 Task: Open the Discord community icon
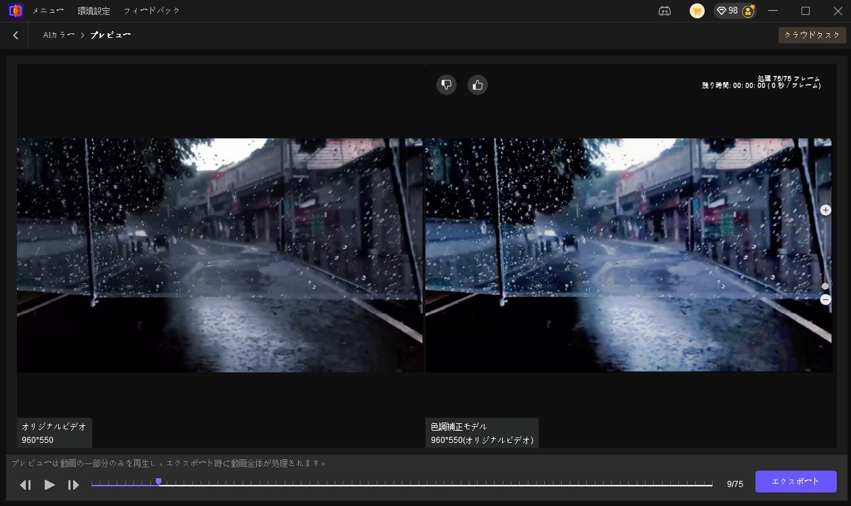point(664,11)
